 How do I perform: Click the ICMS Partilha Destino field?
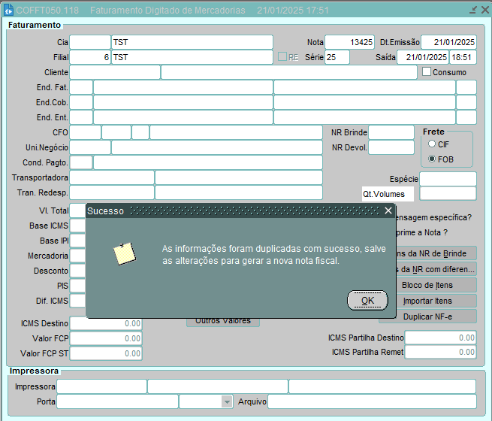(x=442, y=338)
